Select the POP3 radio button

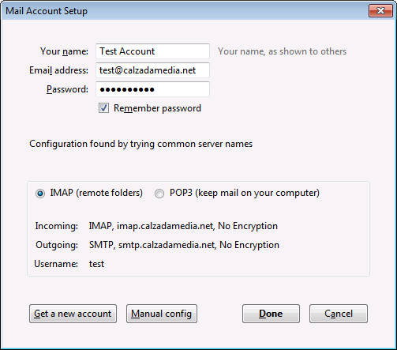(159, 194)
